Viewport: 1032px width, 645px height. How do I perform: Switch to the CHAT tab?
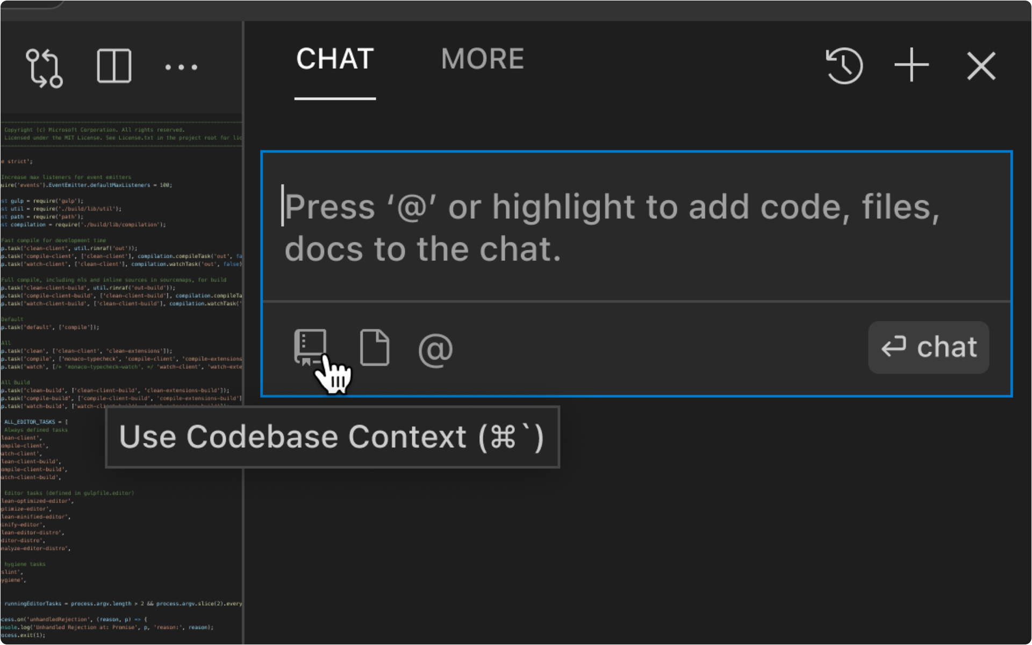coord(335,59)
